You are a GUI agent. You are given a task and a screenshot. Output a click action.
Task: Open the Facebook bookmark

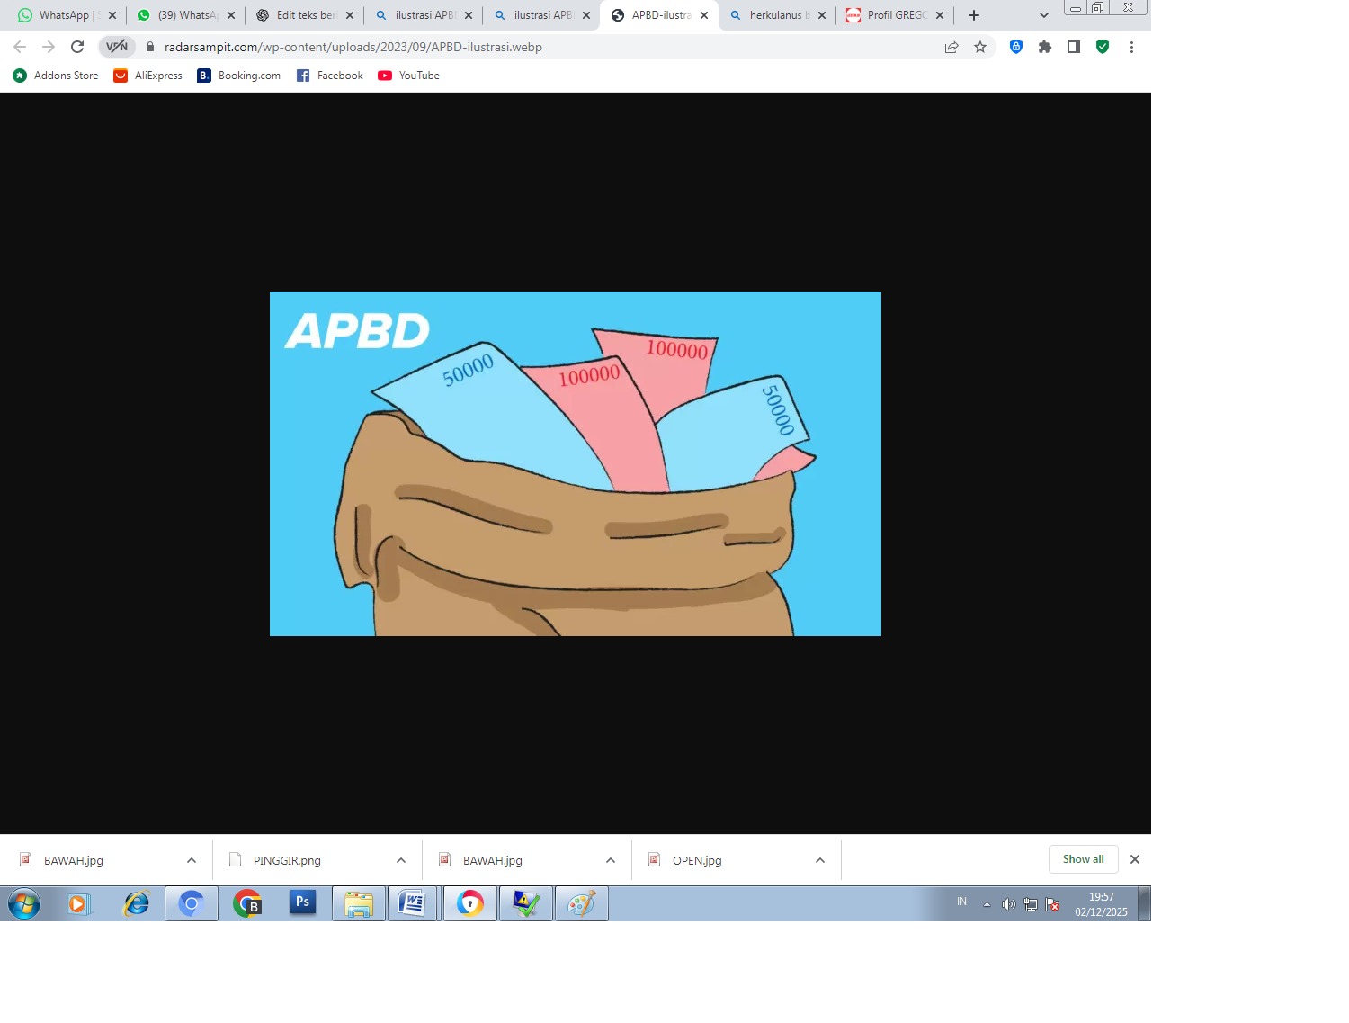[330, 76]
